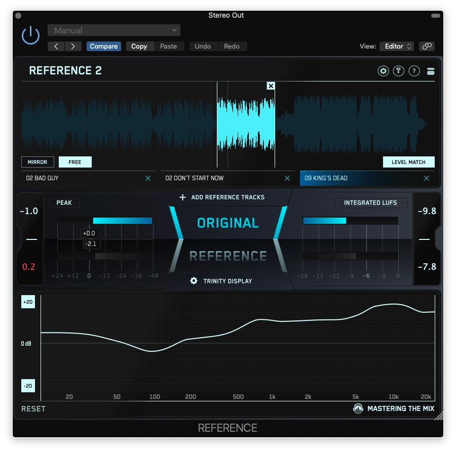This screenshot has height=452, width=456.
Task: Click the REFERENCE 2 title
Action: pos(65,70)
